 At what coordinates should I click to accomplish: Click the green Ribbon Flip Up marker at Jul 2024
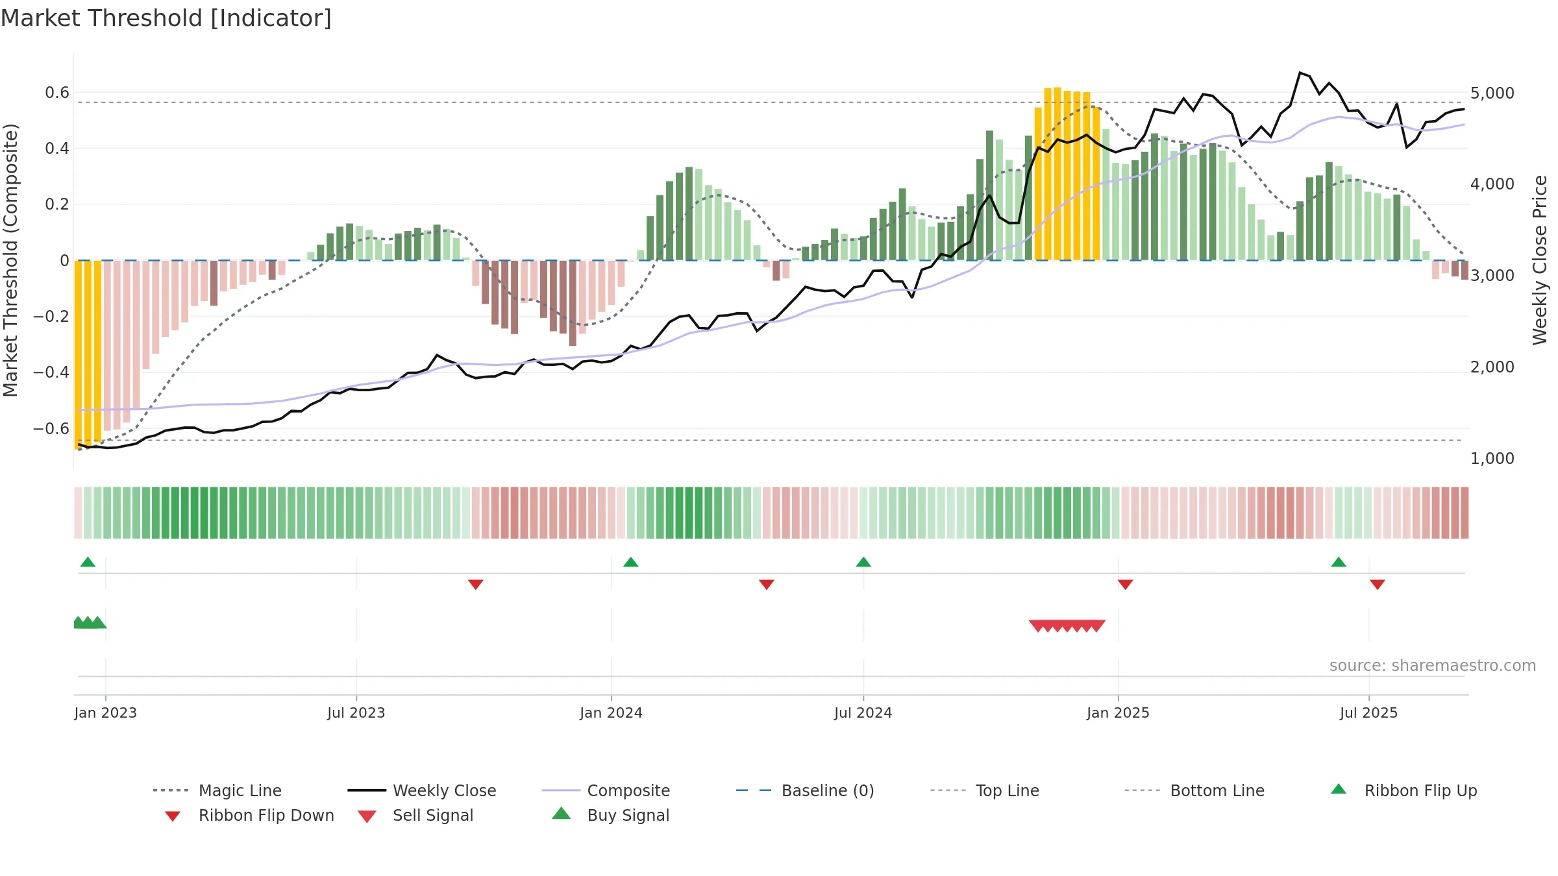click(863, 562)
